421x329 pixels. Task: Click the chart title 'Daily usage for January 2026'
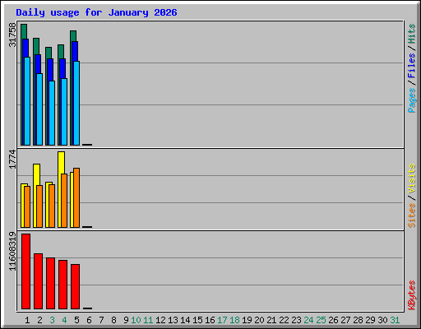pyautogui.click(x=96, y=12)
